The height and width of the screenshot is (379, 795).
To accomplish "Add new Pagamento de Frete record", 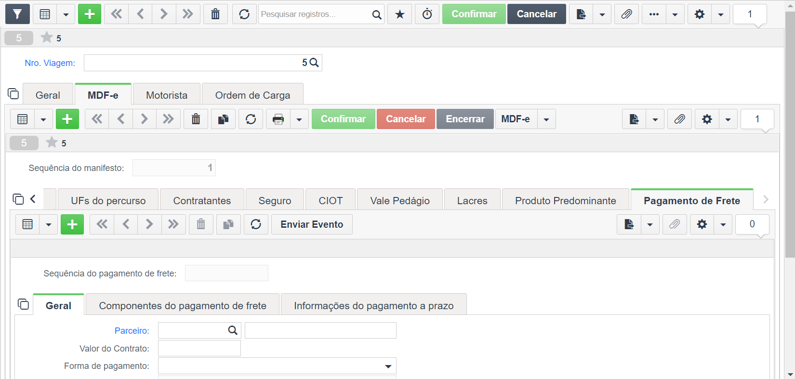I will coord(72,224).
